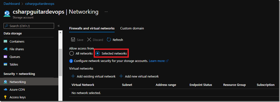
Task: Click the File shares icon in sidebar
Action: pos(6,49)
